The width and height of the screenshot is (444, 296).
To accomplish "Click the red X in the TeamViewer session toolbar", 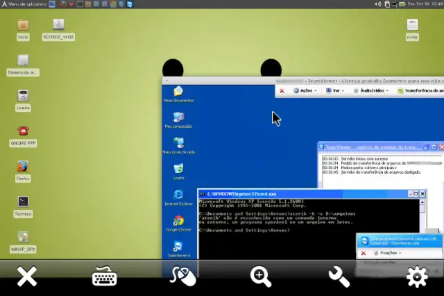I will coord(282,91).
